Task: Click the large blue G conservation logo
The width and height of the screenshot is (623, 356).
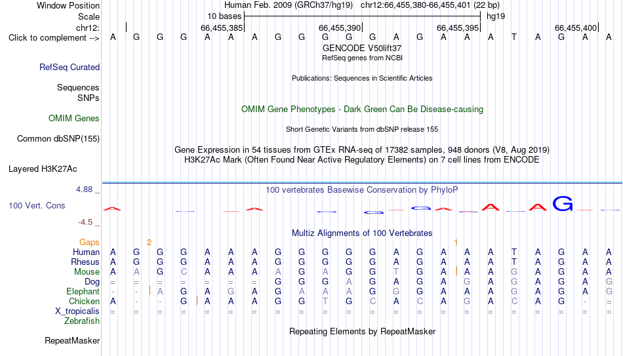Action: click(x=563, y=203)
